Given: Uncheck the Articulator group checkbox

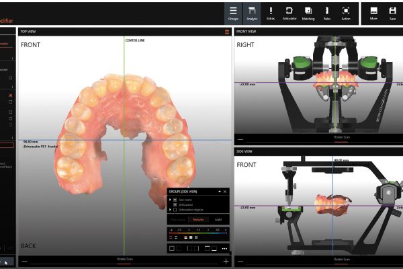Looking at the screenshot, I should click(175, 206).
